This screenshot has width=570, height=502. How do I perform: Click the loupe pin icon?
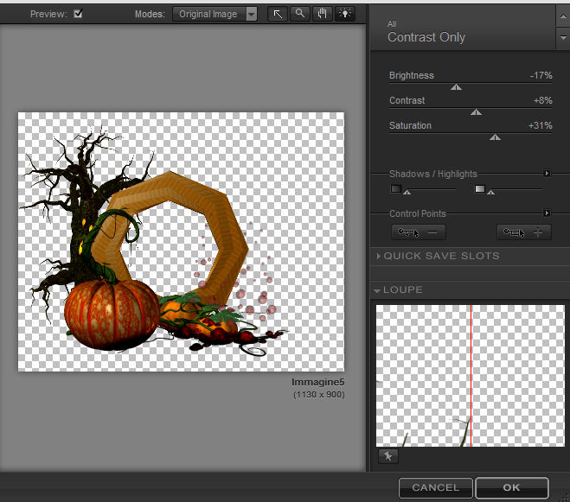[x=387, y=456]
